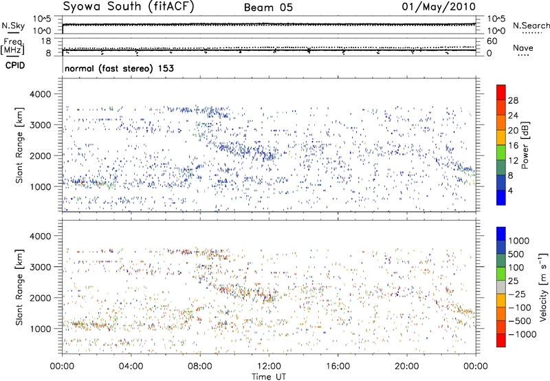550x381 pixels.
Task: Click the frequency trace line
Action: (269, 50)
